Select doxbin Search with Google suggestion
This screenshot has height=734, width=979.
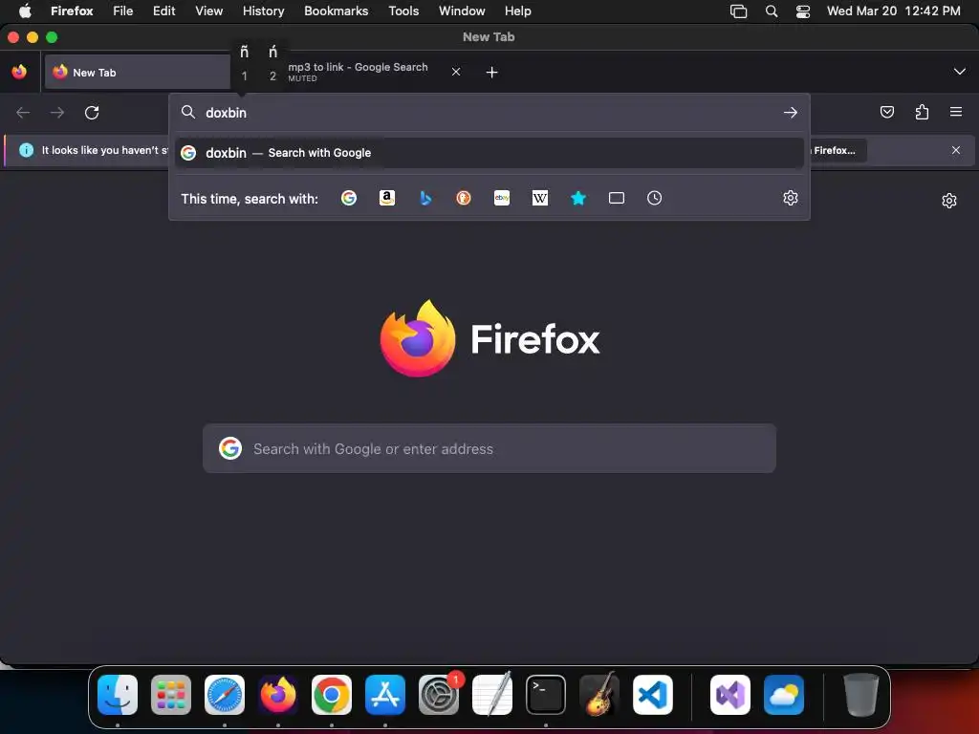point(489,153)
